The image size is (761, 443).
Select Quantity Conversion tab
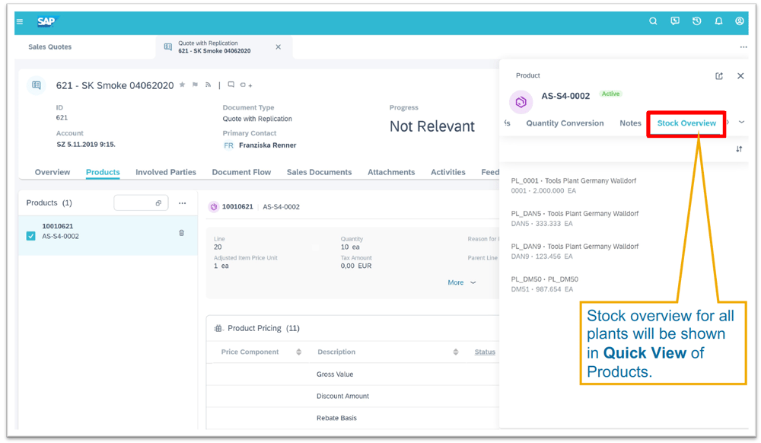565,123
